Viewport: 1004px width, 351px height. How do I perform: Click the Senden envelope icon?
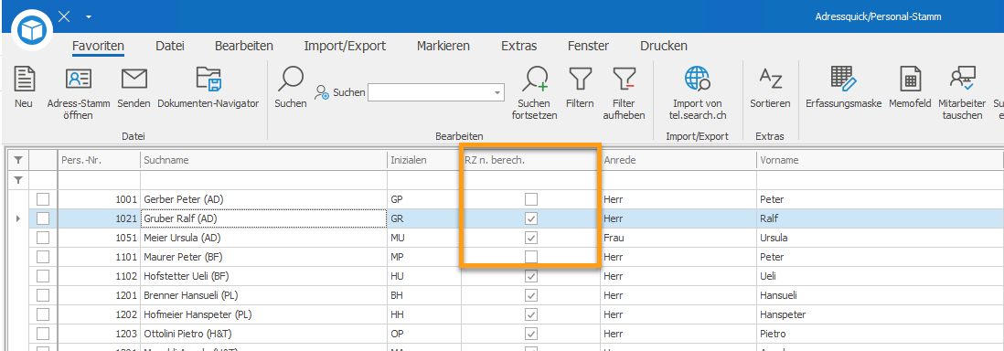134,79
